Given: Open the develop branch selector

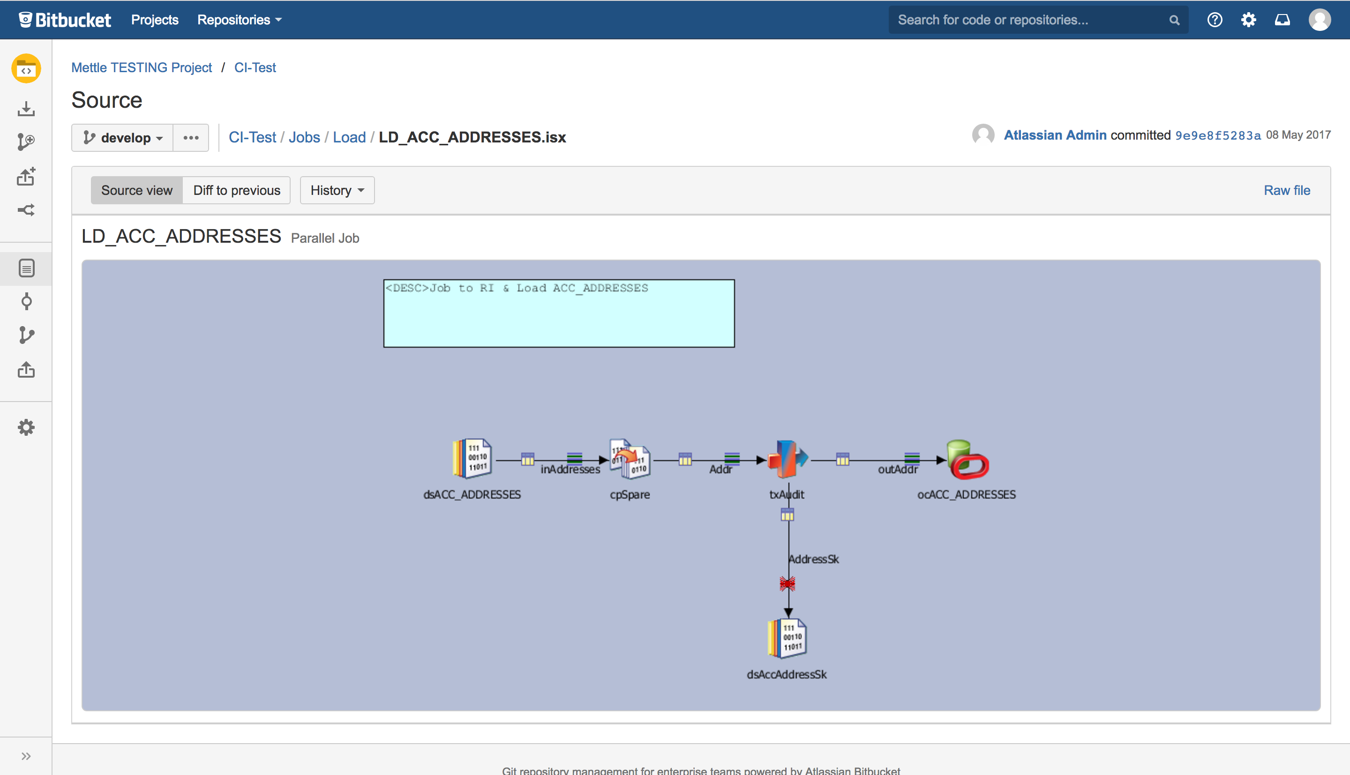Looking at the screenshot, I should (x=122, y=137).
